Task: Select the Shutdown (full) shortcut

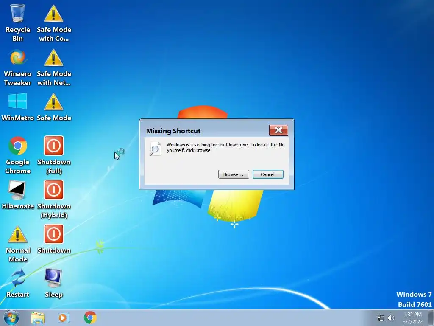Action: point(54,155)
